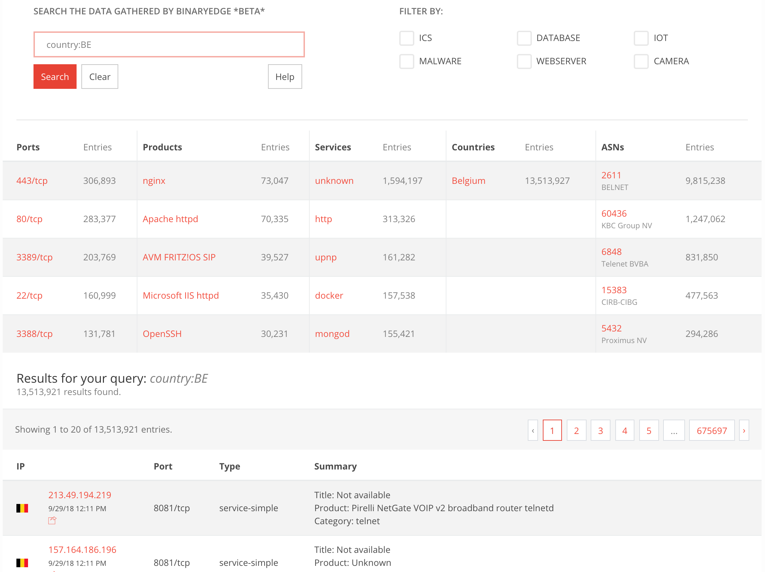The image size is (765, 572).
Task: Click the Clear button
Action: point(99,77)
